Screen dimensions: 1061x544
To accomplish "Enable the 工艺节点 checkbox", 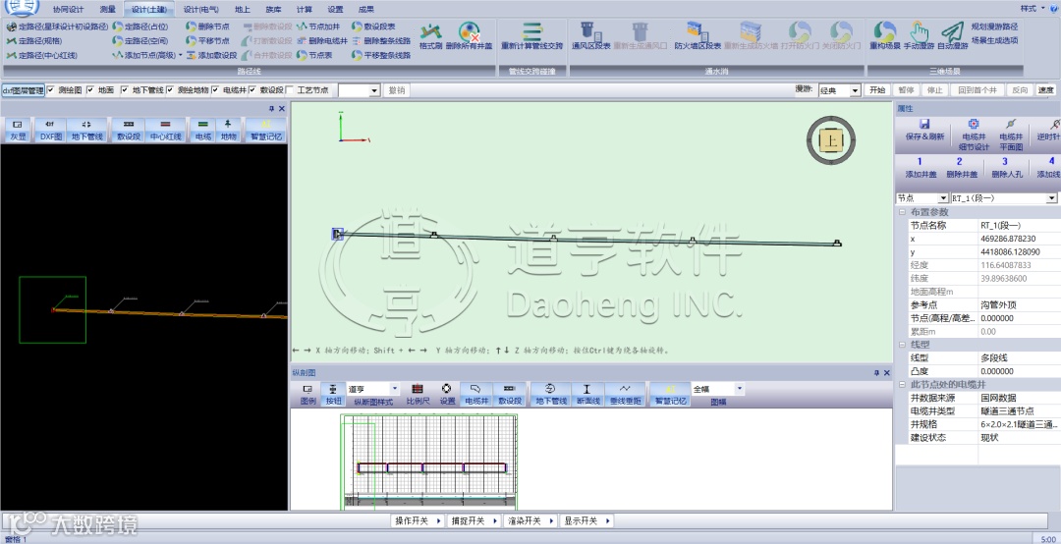I will coord(290,90).
